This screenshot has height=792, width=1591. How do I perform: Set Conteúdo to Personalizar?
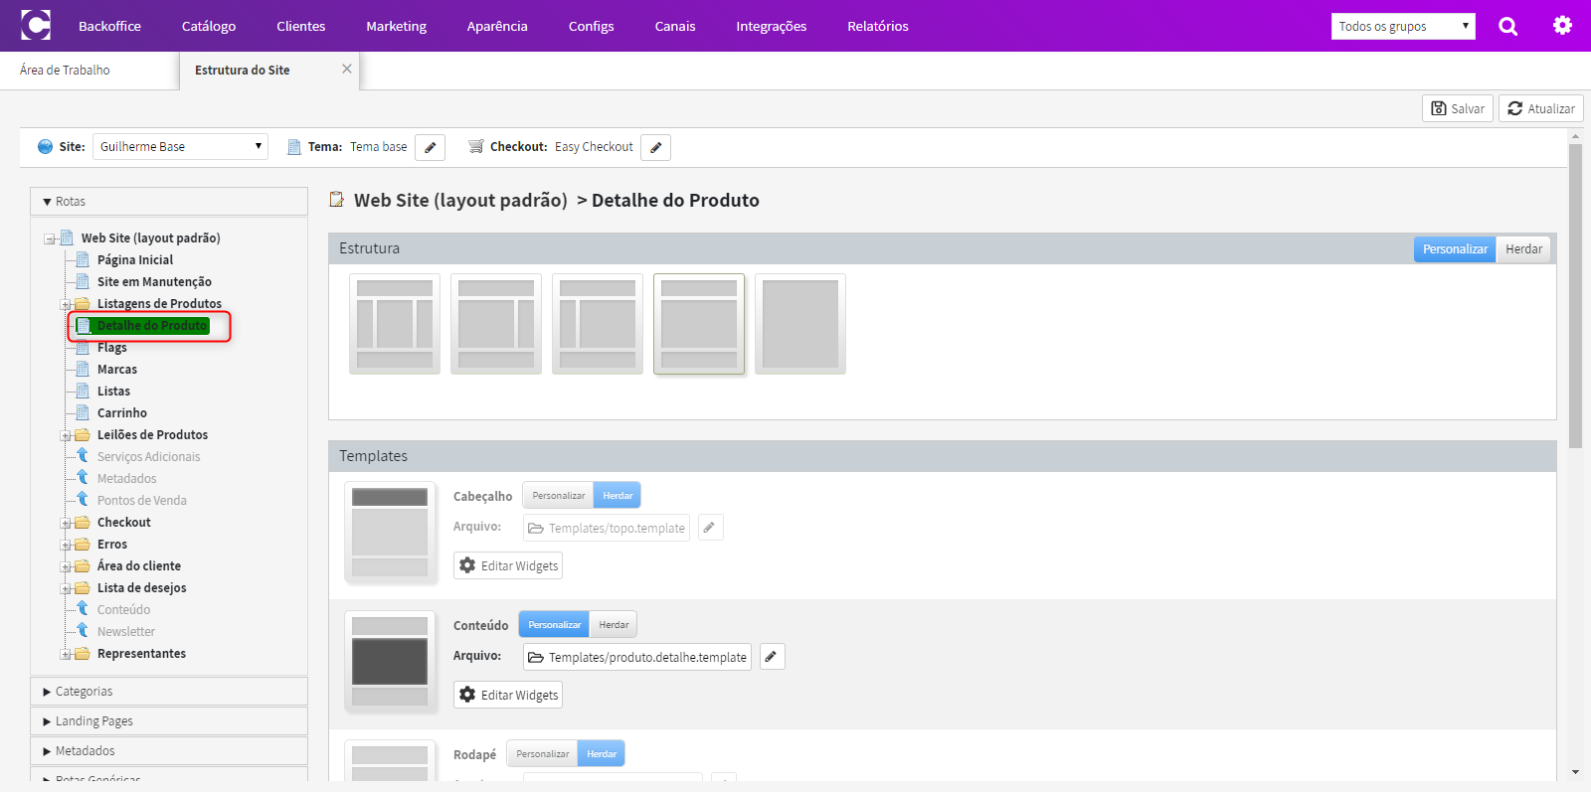coord(554,625)
